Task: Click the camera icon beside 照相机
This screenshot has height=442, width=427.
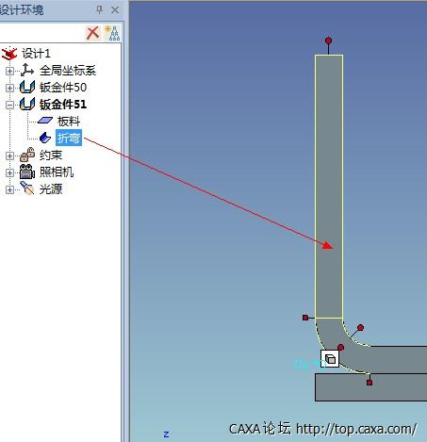Action: coord(27,172)
